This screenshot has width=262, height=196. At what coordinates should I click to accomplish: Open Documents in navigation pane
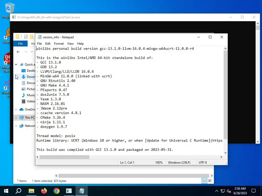pyautogui.click(x=28, y=83)
